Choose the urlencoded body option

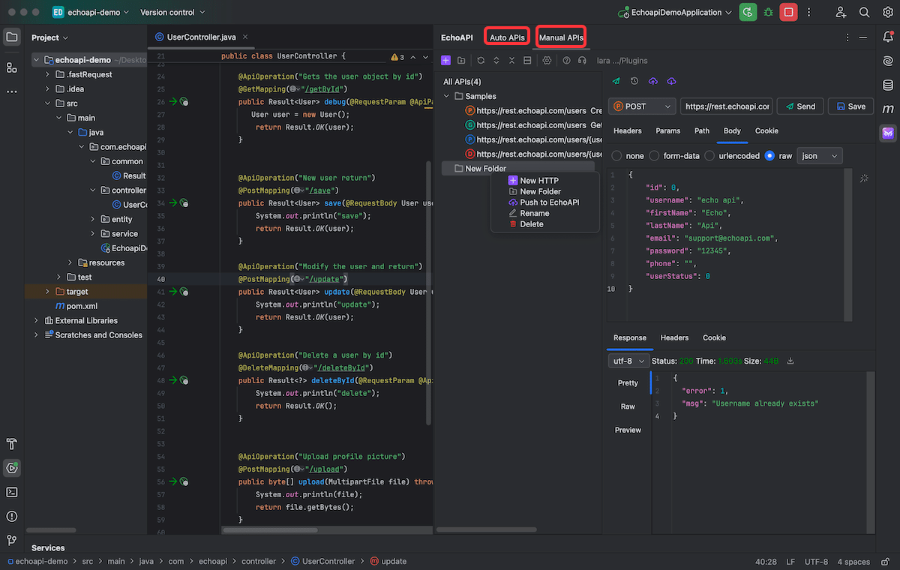point(703,155)
